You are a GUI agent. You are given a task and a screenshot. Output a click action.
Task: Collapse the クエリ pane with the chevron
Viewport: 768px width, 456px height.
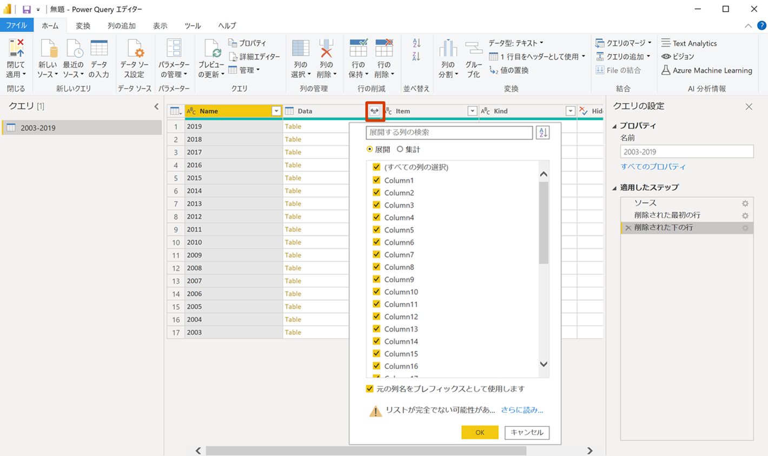pyautogui.click(x=156, y=107)
